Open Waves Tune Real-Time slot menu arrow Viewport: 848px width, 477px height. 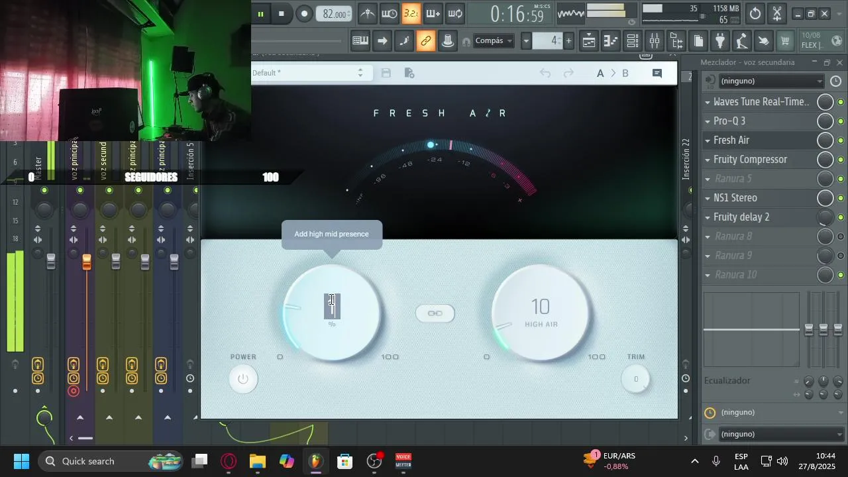[x=708, y=102]
